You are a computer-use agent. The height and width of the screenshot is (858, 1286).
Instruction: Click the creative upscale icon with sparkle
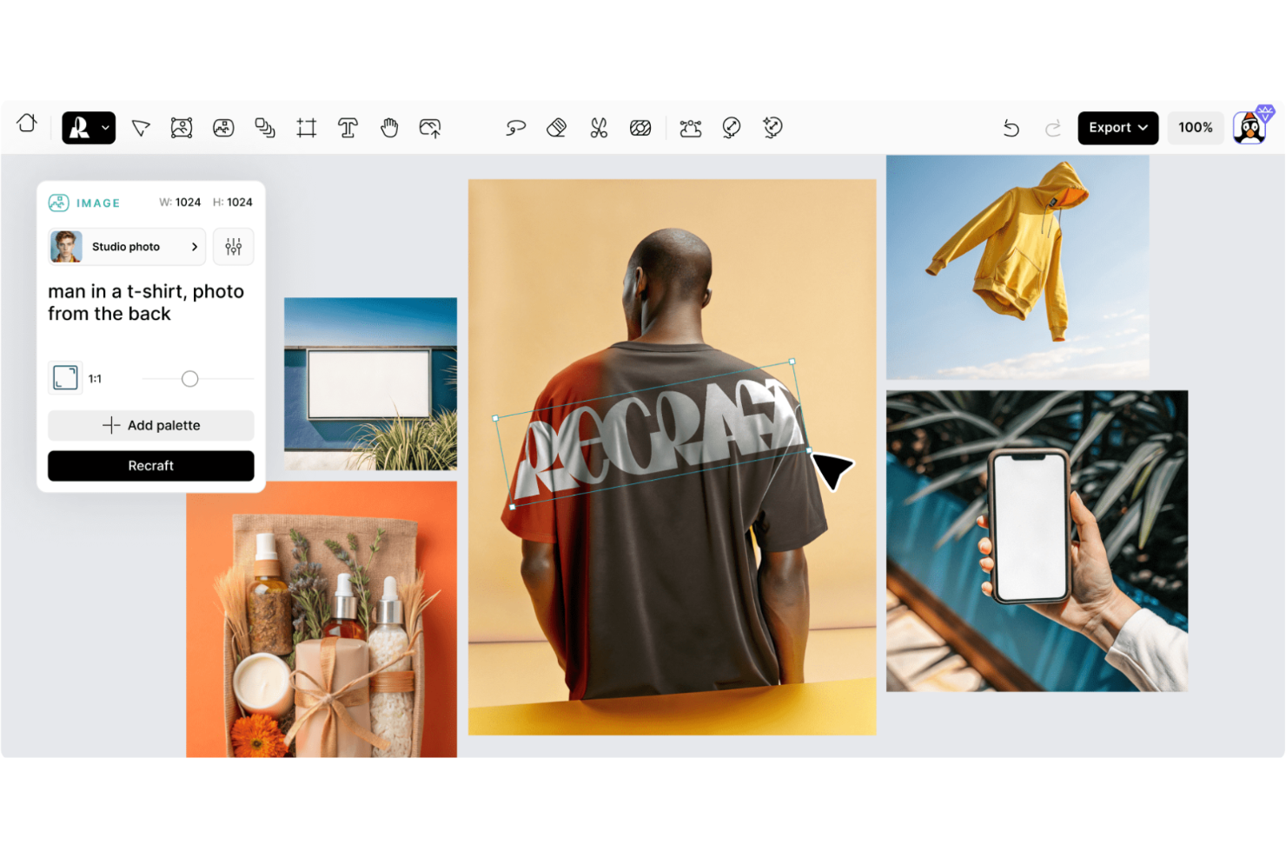[772, 128]
